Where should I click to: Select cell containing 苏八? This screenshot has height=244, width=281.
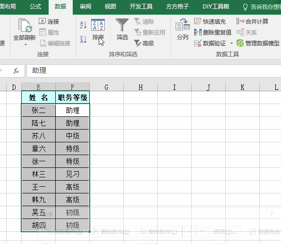click(38, 136)
